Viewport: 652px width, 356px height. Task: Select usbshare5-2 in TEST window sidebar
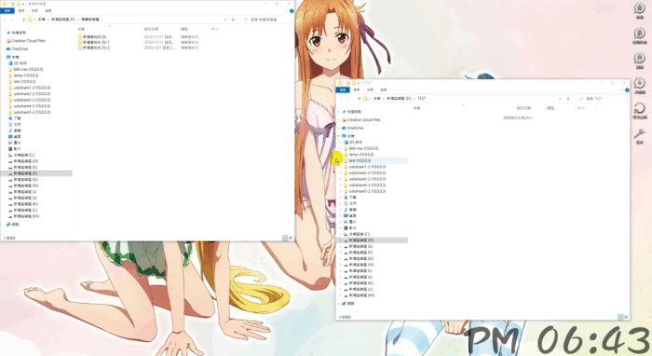click(x=365, y=191)
